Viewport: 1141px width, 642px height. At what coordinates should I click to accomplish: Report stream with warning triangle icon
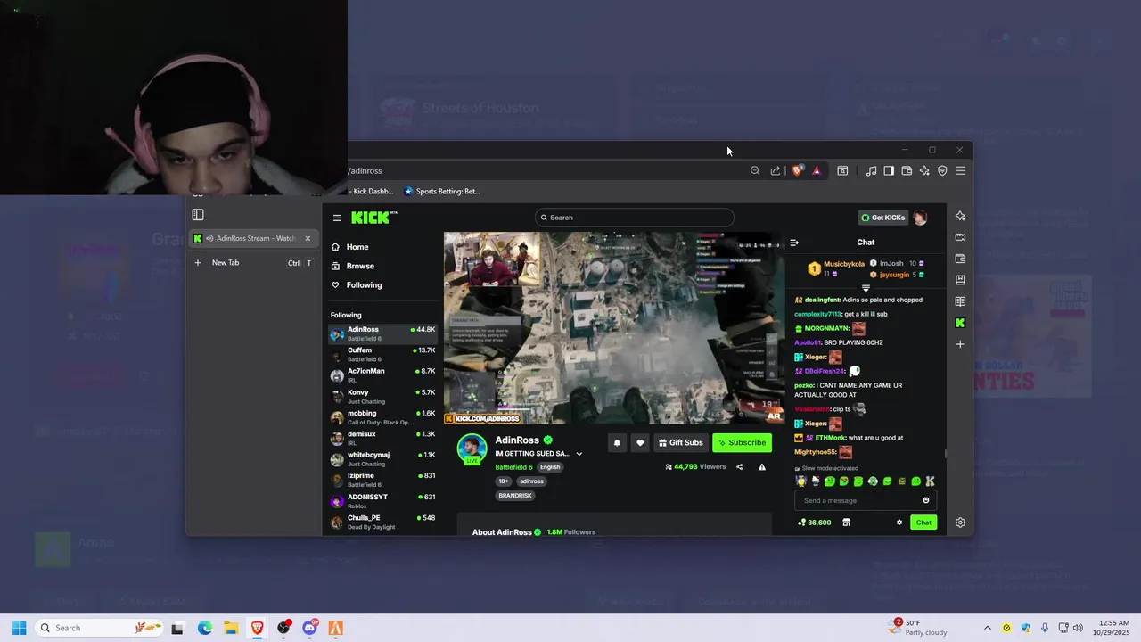tap(762, 467)
